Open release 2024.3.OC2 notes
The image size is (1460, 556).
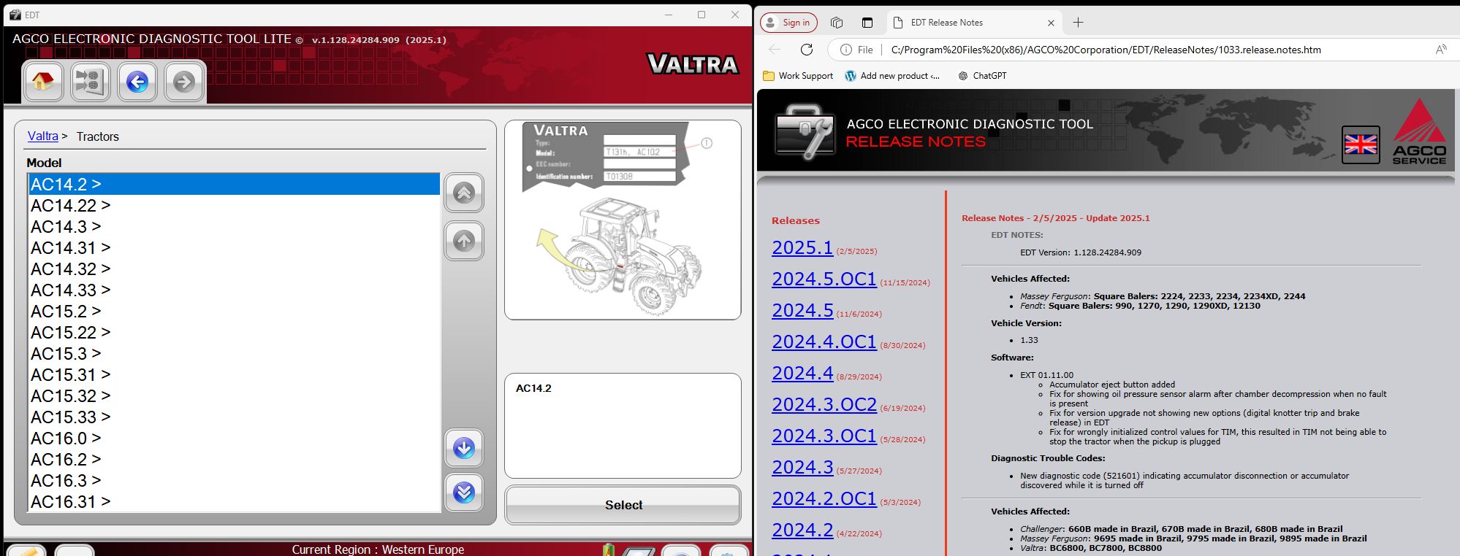click(x=824, y=404)
